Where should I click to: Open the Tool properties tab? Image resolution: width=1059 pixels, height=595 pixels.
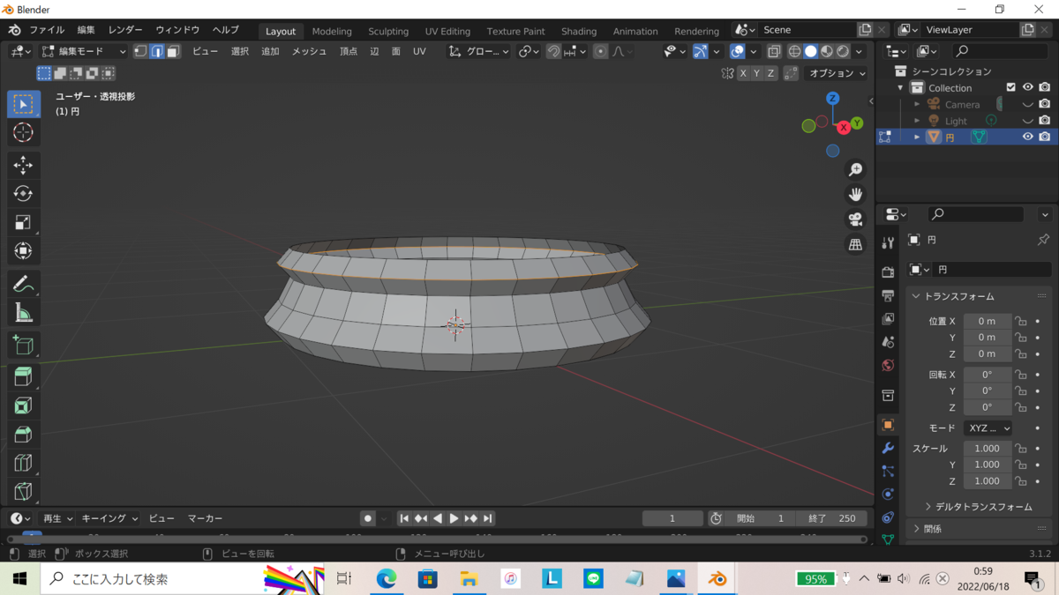click(888, 243)
